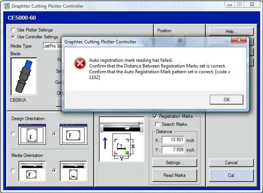Click the plotter registration diagram preview

122,139
